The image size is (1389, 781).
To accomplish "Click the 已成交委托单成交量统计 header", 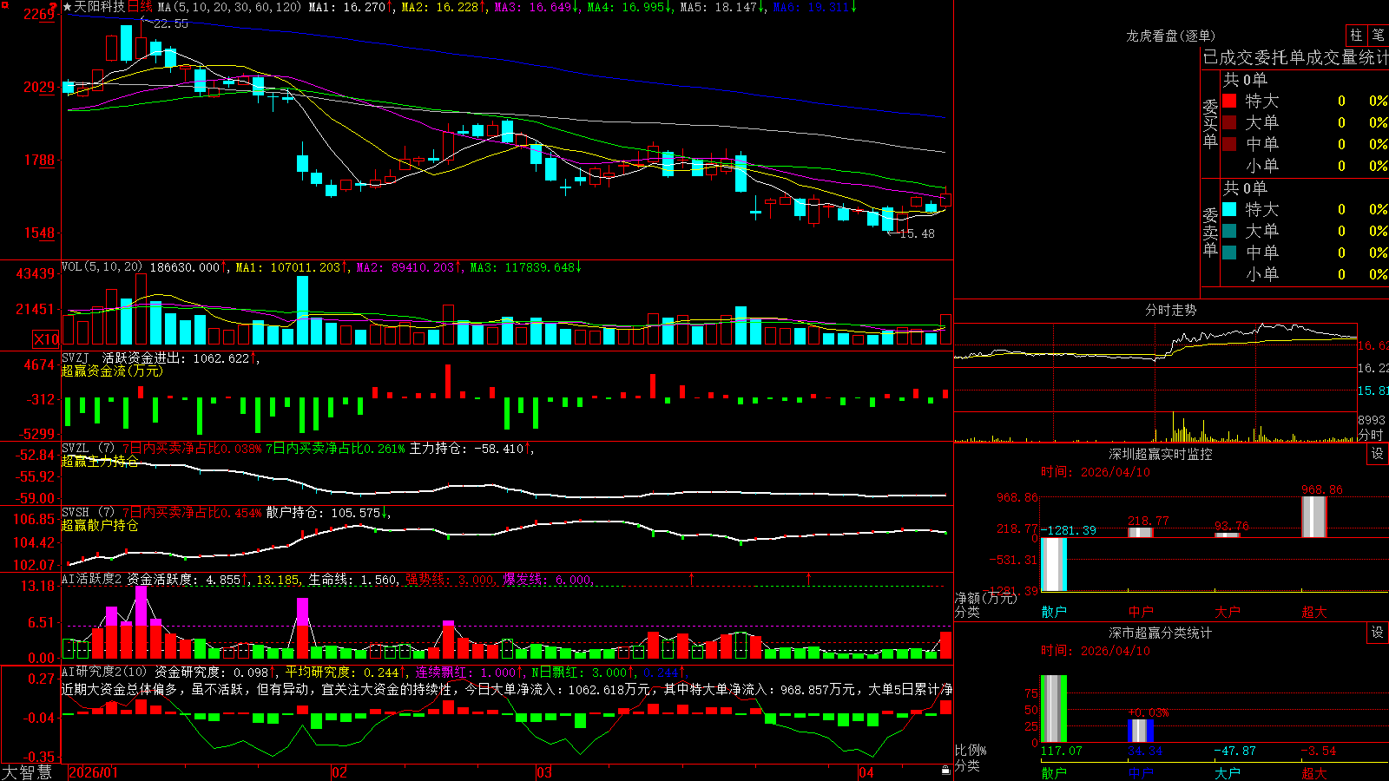I will pos(1295,57).
